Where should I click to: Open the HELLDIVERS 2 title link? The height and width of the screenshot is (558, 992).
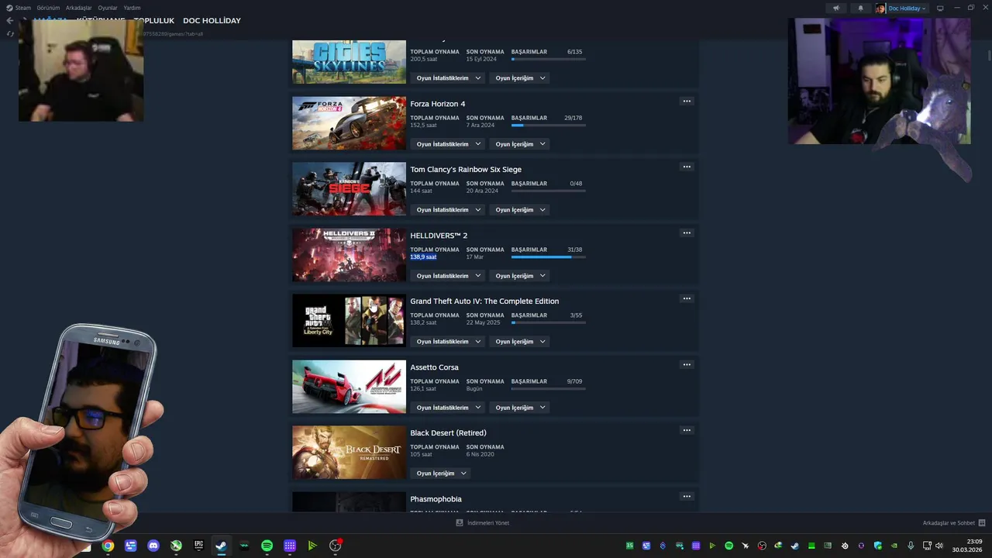tap(439, 236)
